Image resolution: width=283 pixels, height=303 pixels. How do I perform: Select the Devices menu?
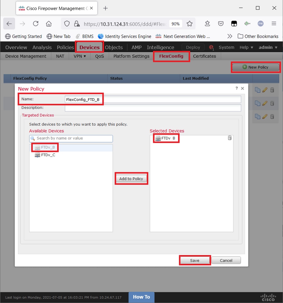tap(89, 47)
